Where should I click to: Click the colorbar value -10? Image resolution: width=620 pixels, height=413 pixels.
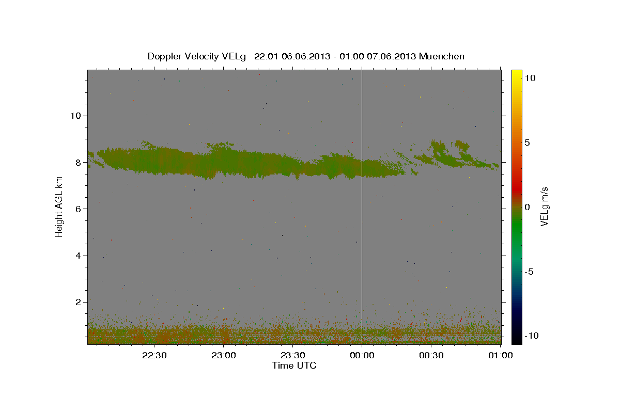point(531,336)
